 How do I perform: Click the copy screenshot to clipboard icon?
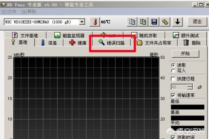pyautogui.click(x=143, y=22)
